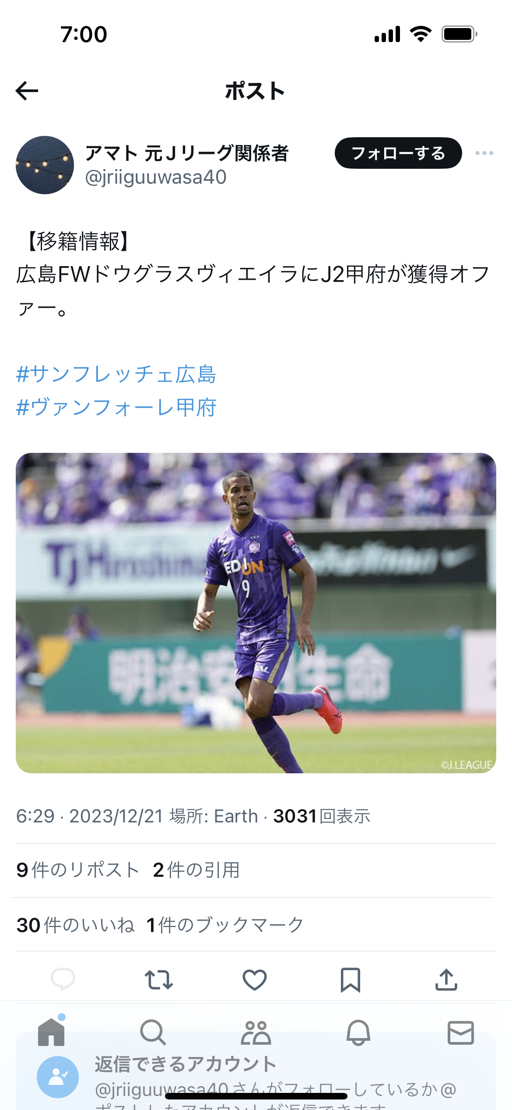
Task: Open the notifications bell icon
Action: (358, 1032)
